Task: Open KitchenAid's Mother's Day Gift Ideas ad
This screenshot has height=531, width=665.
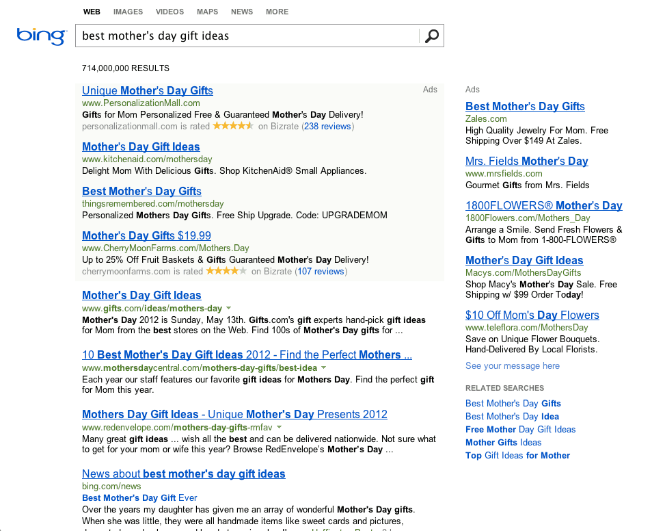Action: [141, 146]
